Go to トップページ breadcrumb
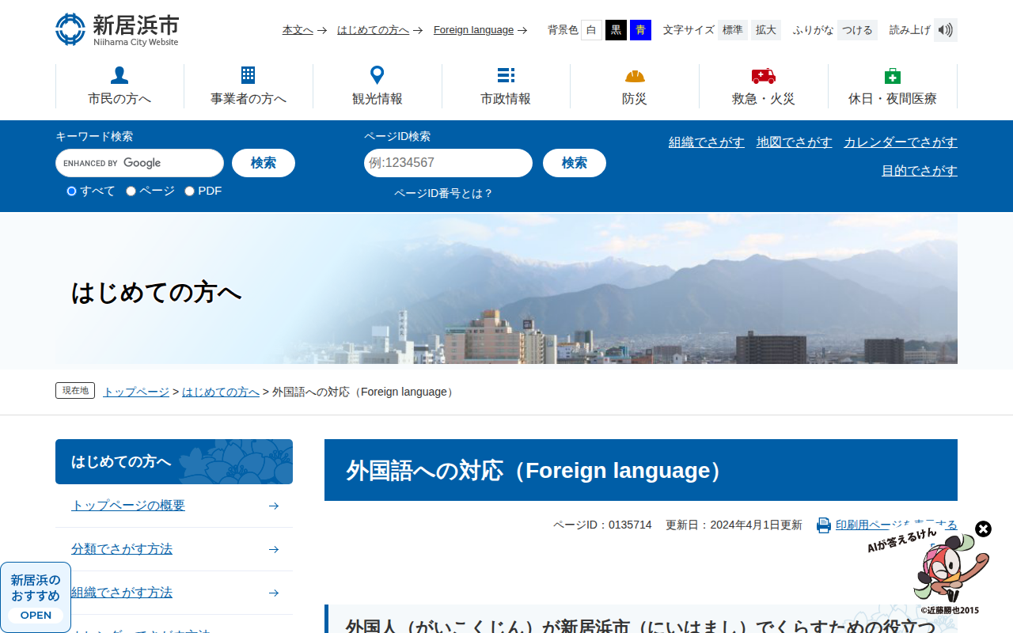1013x633 pixels. [136, 392]
